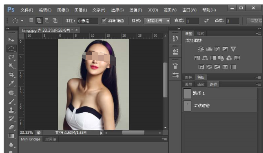Viewport: 263px width, 153px height.
Task: Toggle the 消除锯齿 anti-alias checkbox
Action: [104, 20]
